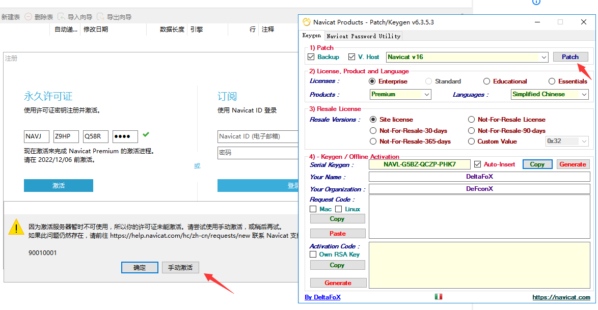Click the Your Name text field
The image size is (598, 310).
(x=479, y=177)
